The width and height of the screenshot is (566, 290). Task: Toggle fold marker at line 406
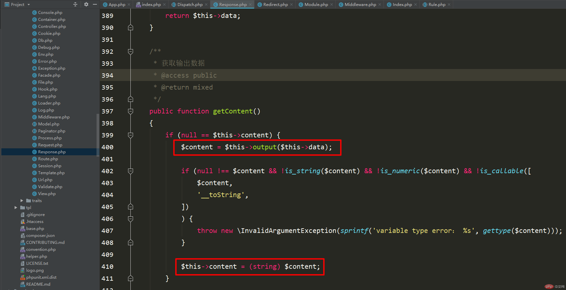[x=131, y=219]
